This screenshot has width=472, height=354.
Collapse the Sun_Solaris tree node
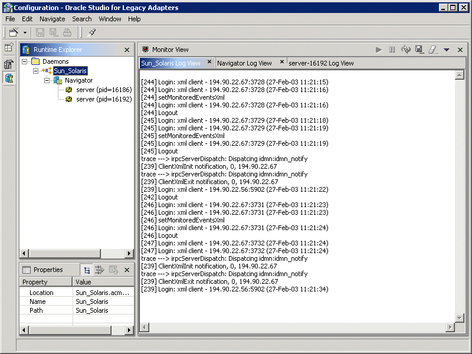[35, 71]
